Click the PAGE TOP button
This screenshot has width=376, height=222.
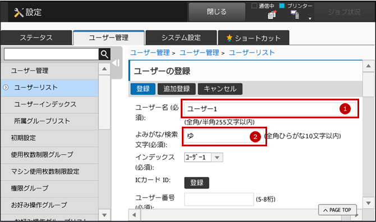337,210
